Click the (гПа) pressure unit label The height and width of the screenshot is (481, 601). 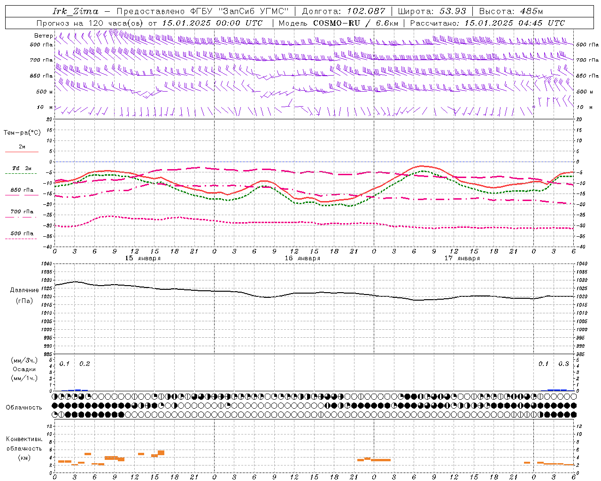[24, 301]
